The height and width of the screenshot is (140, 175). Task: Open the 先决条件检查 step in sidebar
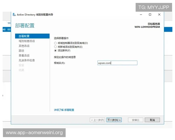[x=27, y=60]
